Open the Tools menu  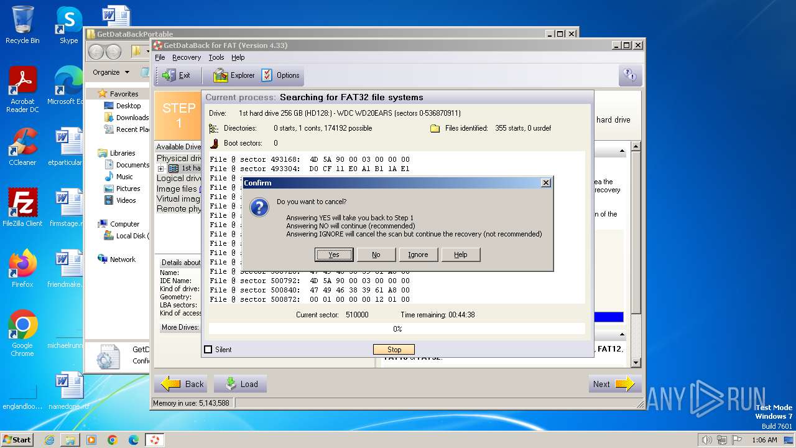point(216,57)
